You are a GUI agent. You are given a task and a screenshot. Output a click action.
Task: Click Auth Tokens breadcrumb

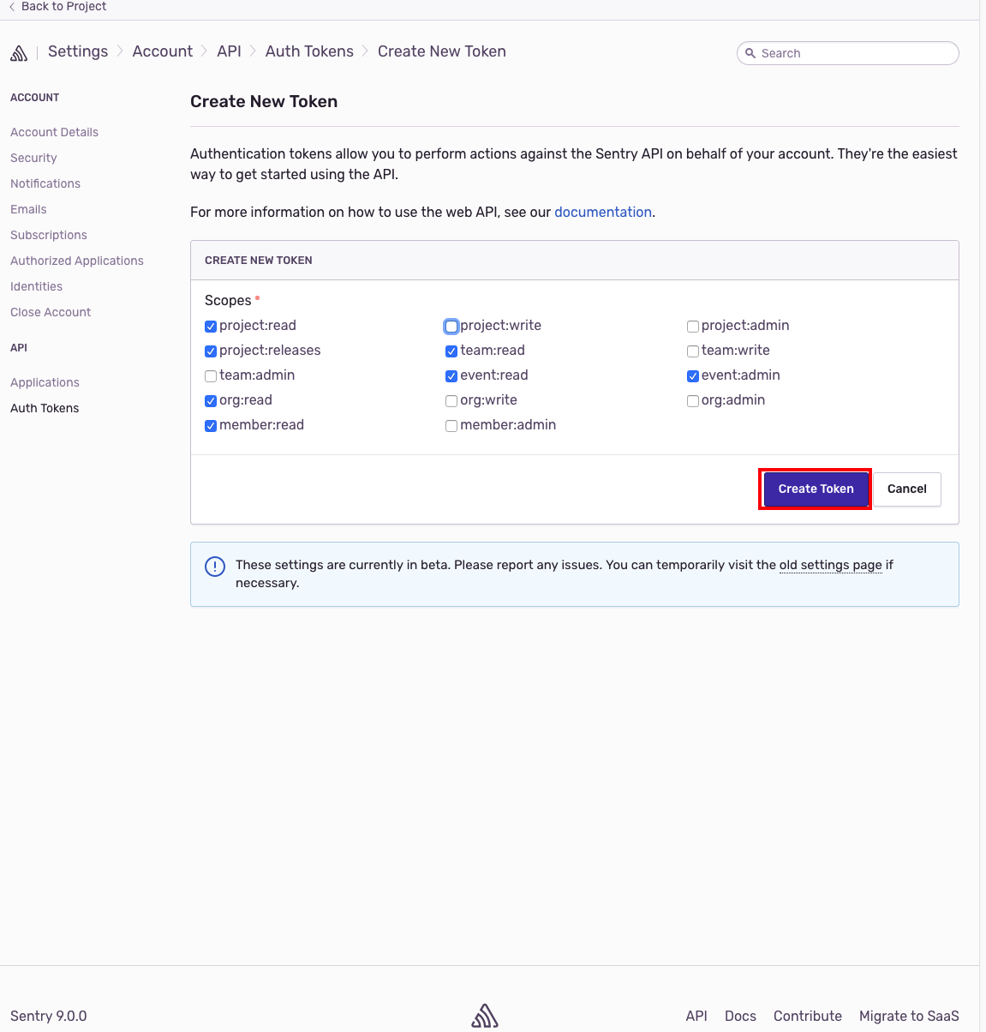309,51
